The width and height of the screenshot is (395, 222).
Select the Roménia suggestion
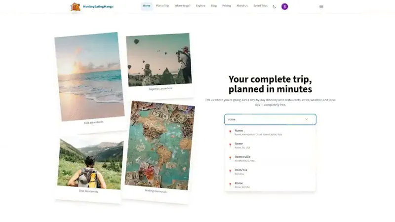click(x=270, y=172)
